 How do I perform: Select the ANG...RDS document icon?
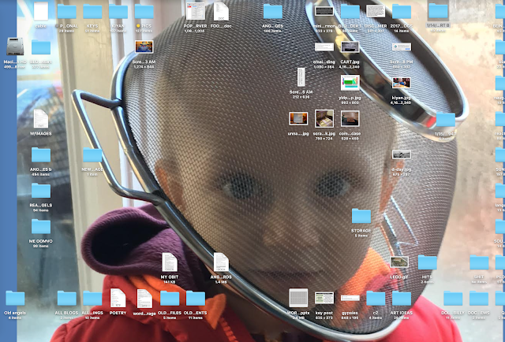tap(221, 262)
